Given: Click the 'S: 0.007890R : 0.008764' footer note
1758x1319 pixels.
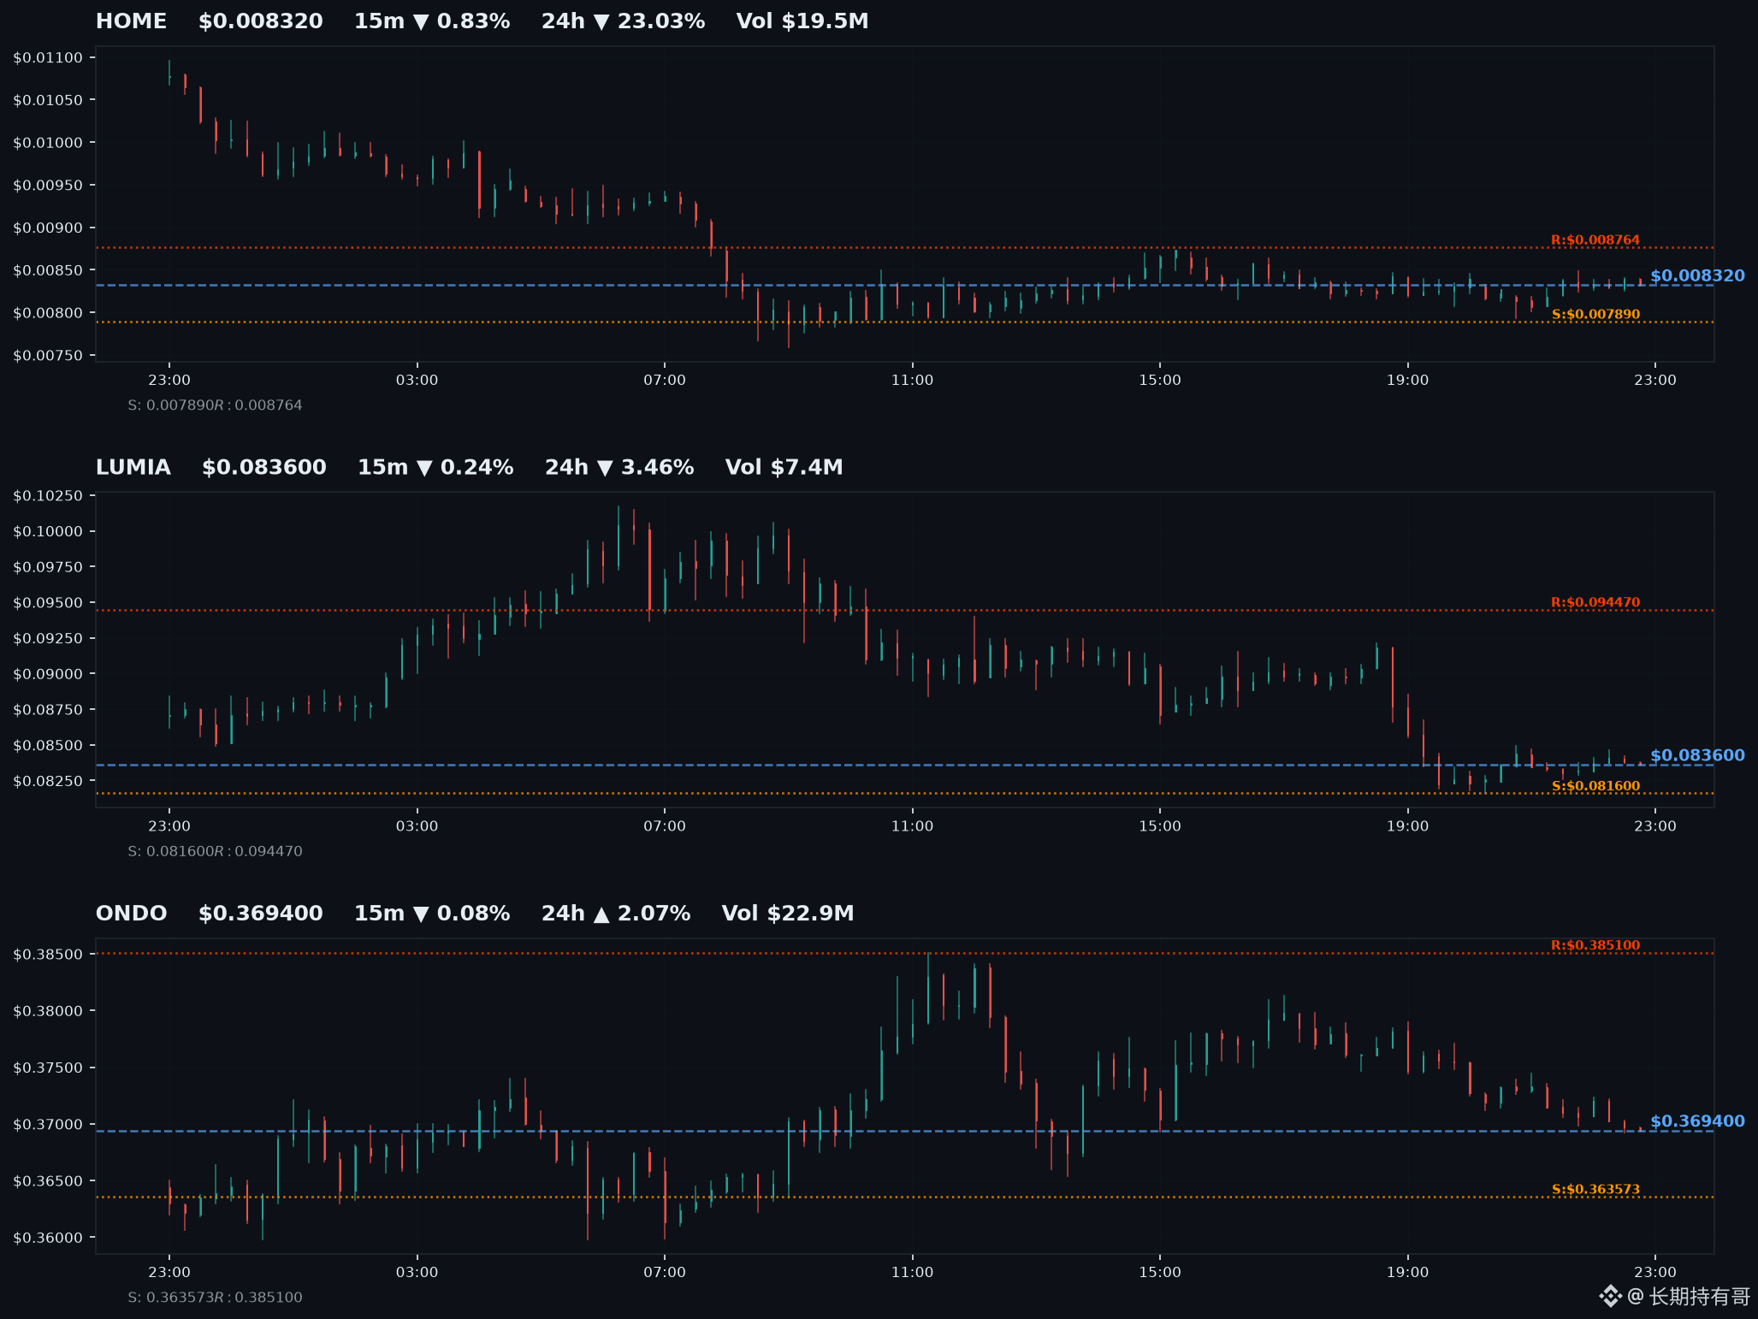Looking at the screenshot, I should click(x=216, y=405).
